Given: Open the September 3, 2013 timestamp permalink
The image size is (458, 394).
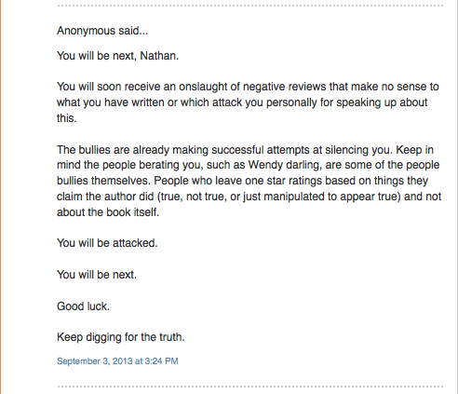Looking at the screenshot, I should point(117,361).
